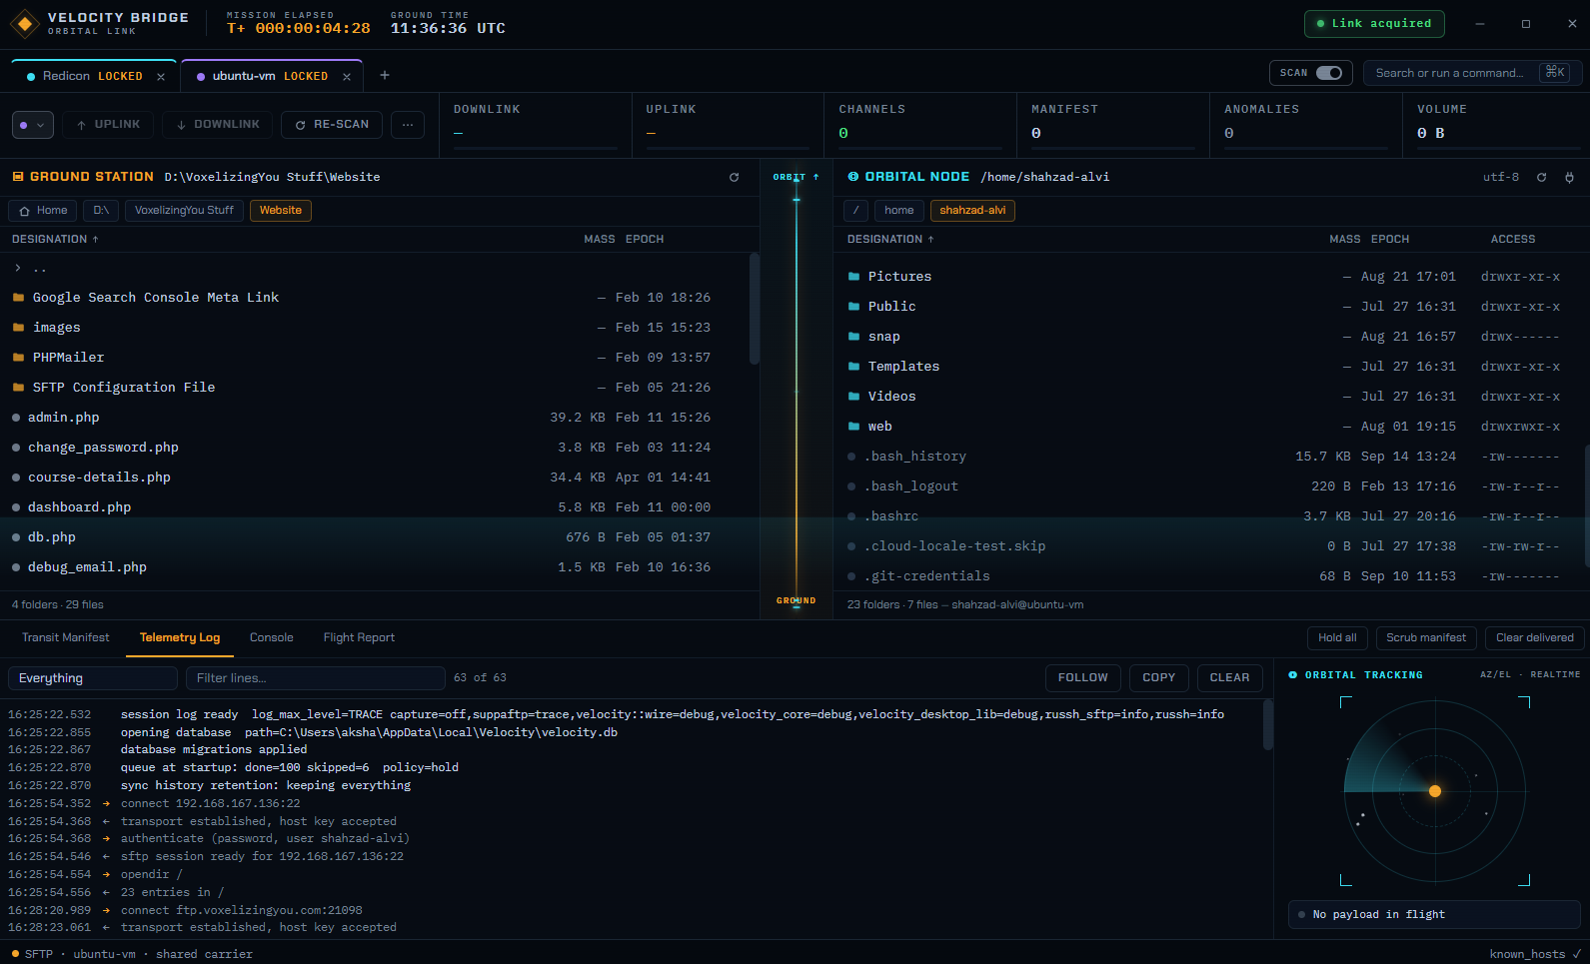This screenshot has height=964, width=1590.
Task: Open the SFTP Configuration File folder
Action: 375,388
